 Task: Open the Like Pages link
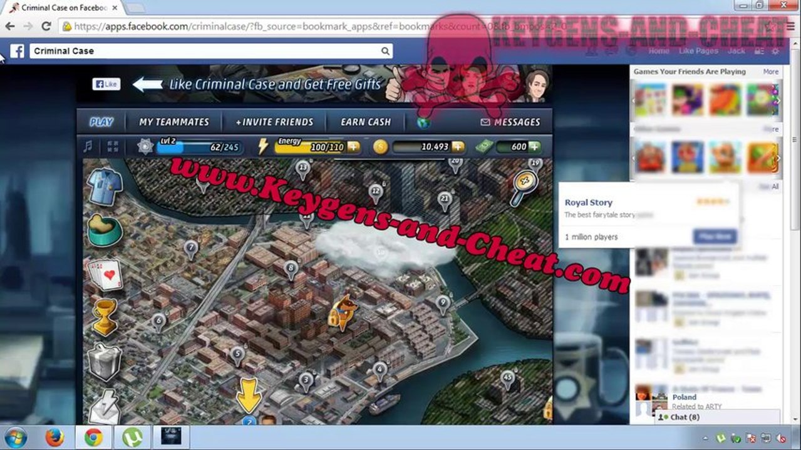[x=698, y=51]
